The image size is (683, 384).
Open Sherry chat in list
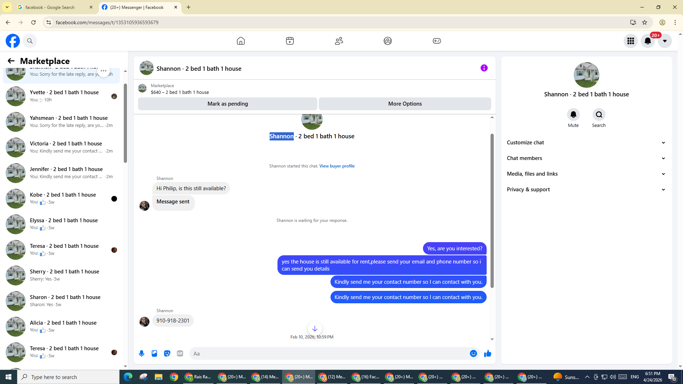[x=61, y=275]
